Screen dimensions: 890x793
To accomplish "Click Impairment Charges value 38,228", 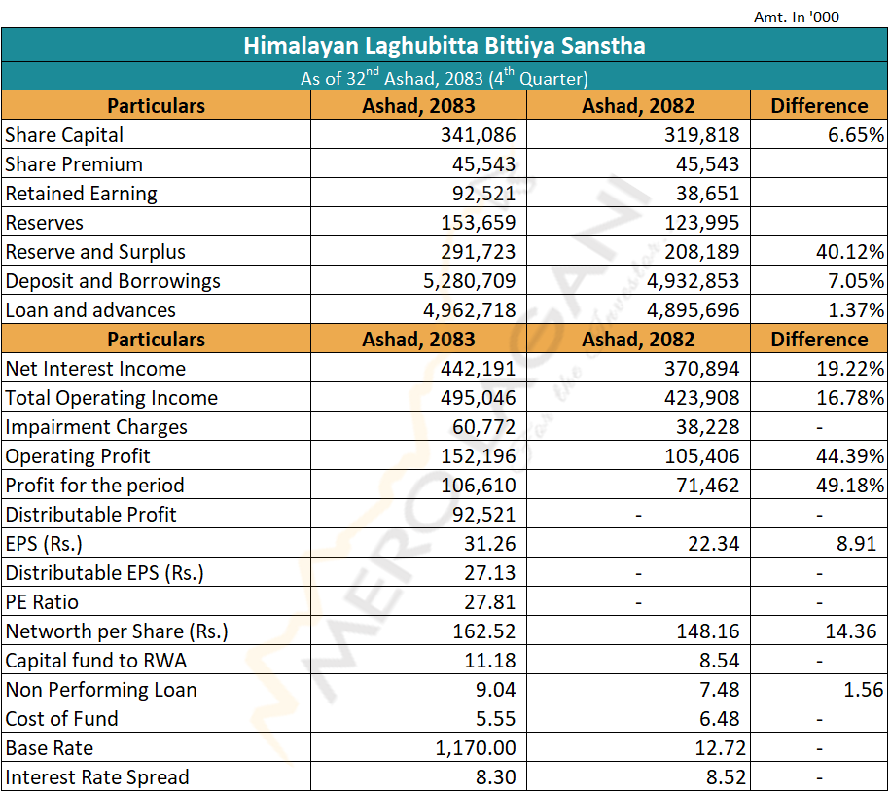I will coord(707,427).
